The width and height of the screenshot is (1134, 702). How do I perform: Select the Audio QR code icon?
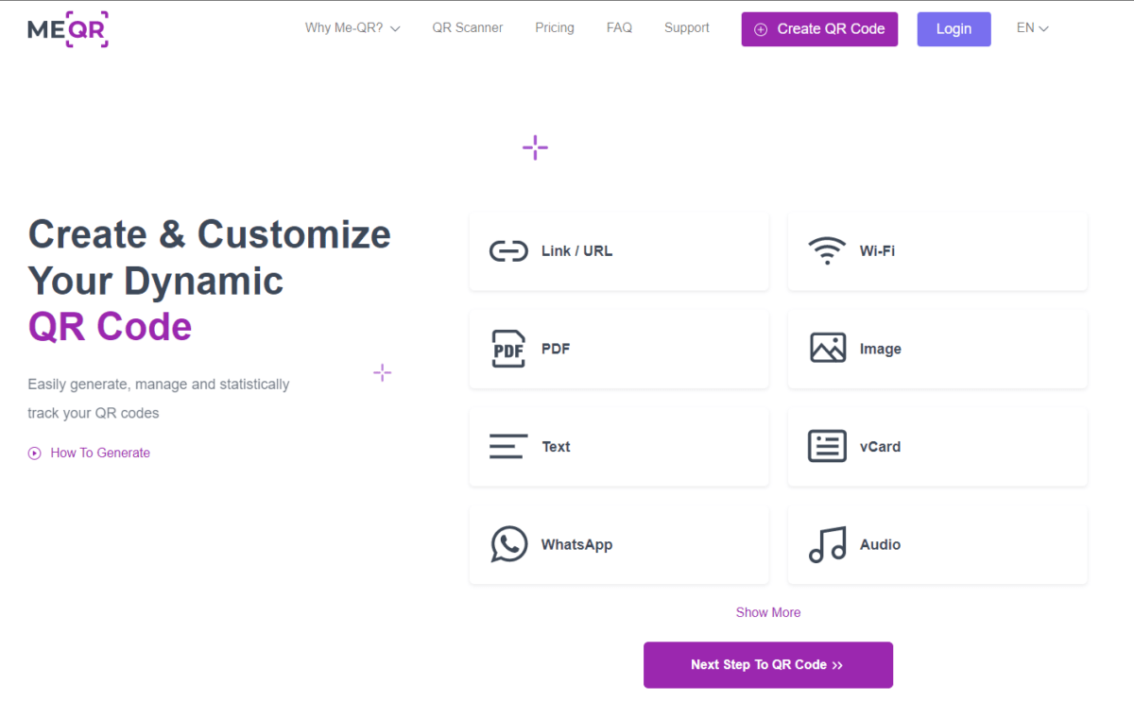[827, 544]
